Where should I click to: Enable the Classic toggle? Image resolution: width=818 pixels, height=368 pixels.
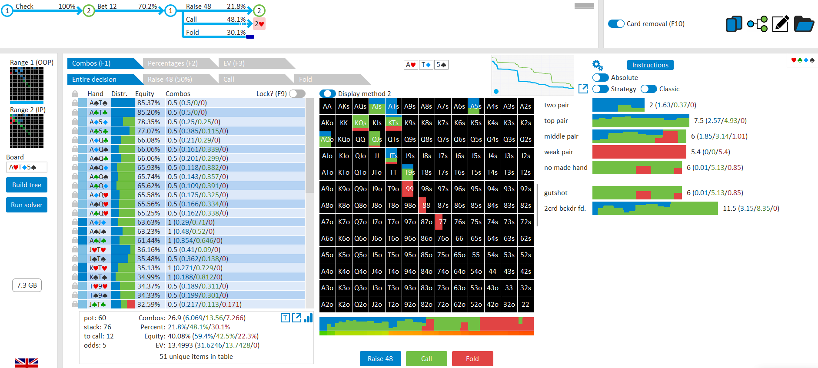tap(649, 89)
